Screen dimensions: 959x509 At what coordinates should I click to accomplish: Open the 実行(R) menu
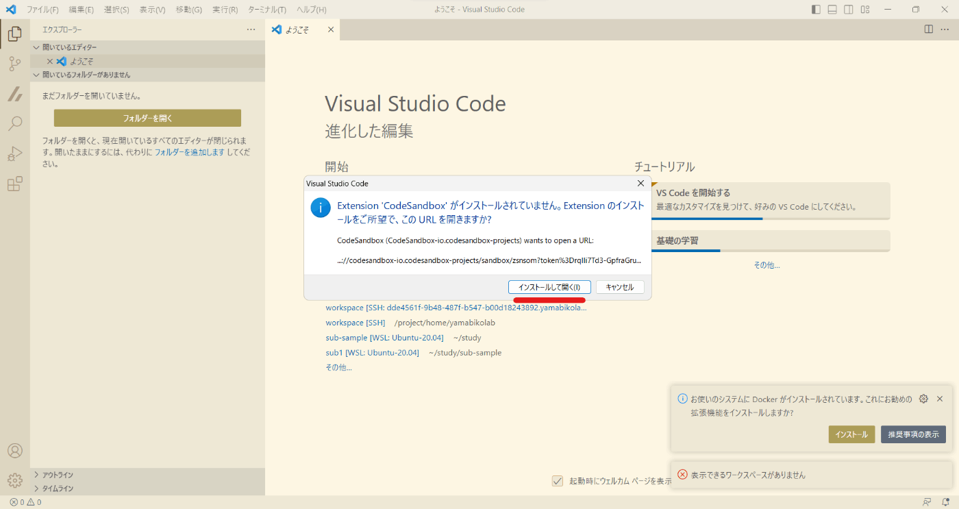[x=225, y=10]
